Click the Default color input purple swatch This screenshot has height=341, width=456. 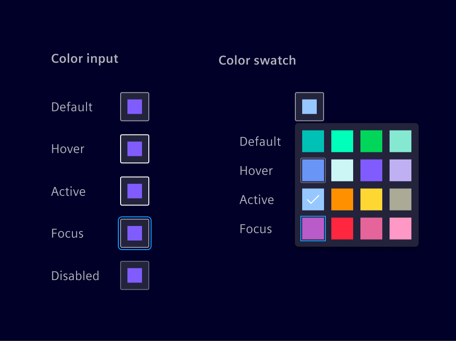pos(134,106)
